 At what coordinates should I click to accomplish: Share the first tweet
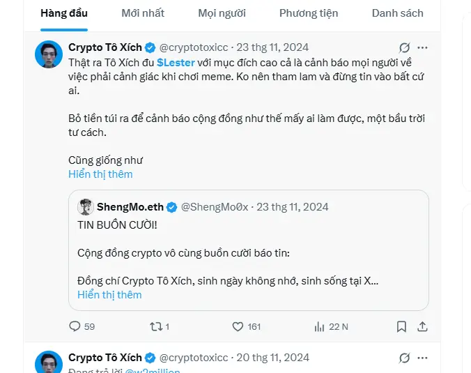(x=422, y=326)
